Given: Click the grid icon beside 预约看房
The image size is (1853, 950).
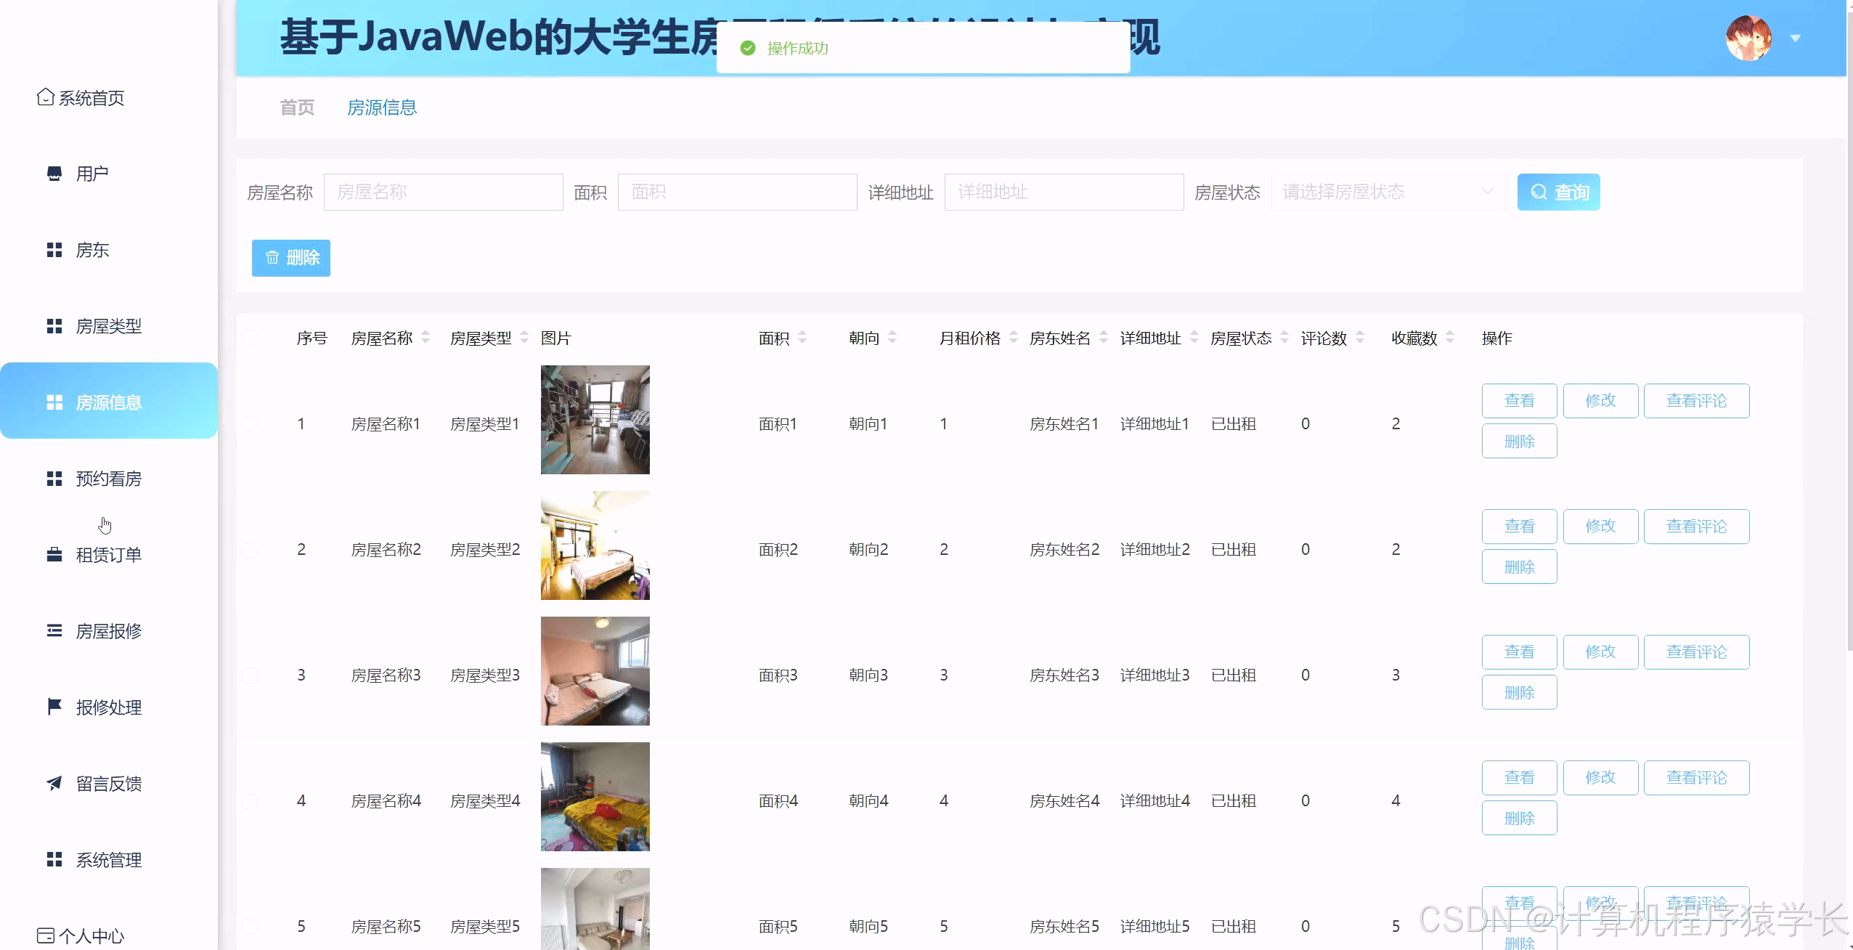Looking at the screenshot, I should click(54, 479).
